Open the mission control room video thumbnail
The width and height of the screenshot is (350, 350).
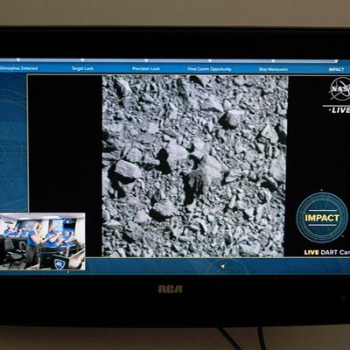[x=42, y=241]
